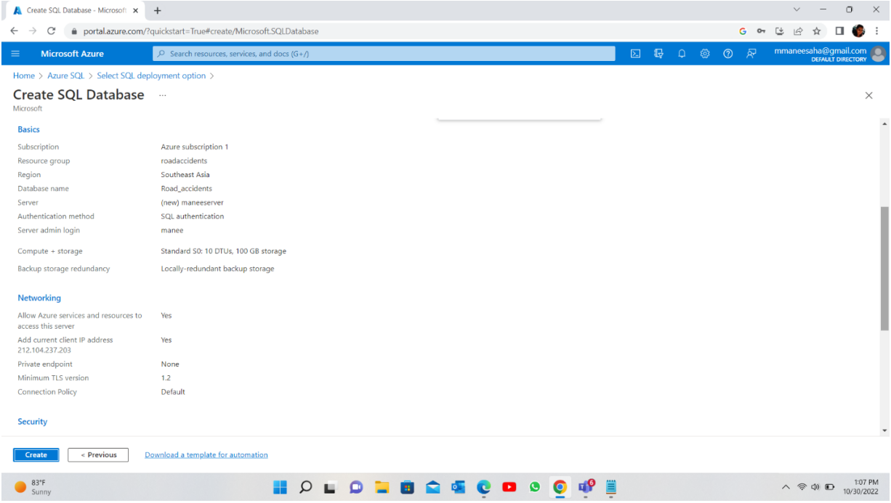
Task: Click the Microsoft Azure portal title
Action: coord(72,54)
